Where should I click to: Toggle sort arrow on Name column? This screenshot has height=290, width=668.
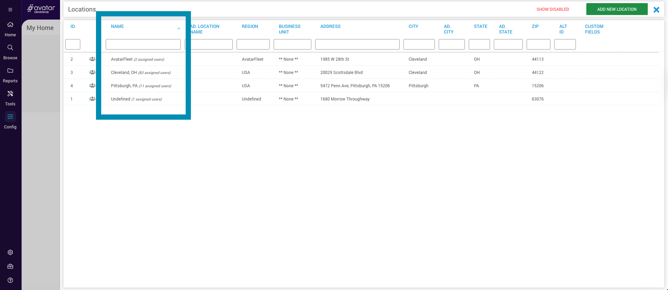pyautogui.click(x=179, y=29)
